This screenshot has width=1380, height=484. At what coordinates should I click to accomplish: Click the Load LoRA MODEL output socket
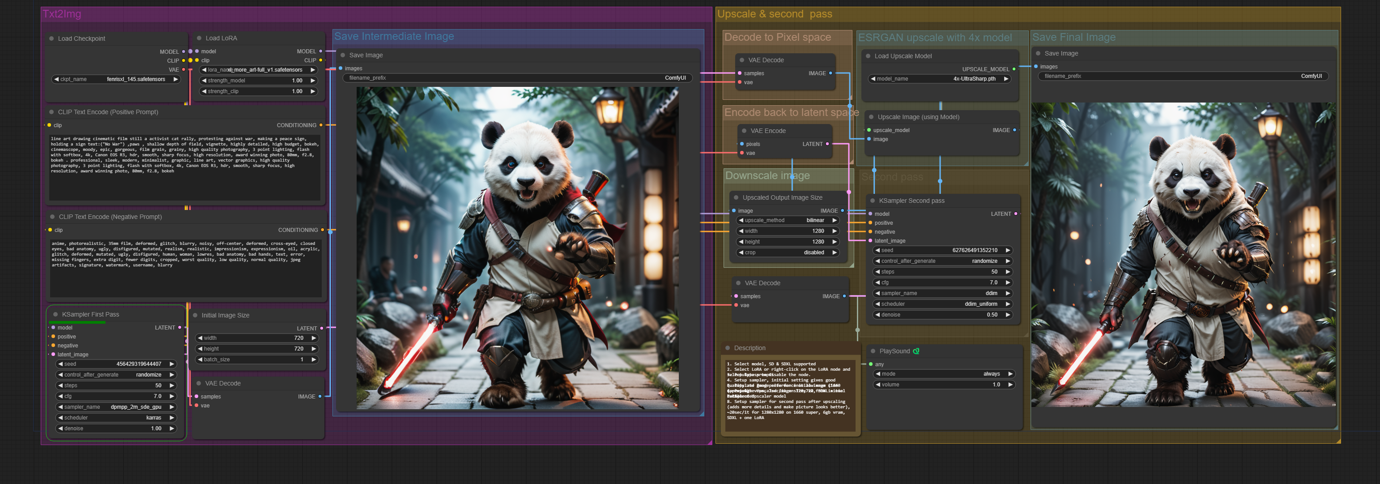[320, 51]
